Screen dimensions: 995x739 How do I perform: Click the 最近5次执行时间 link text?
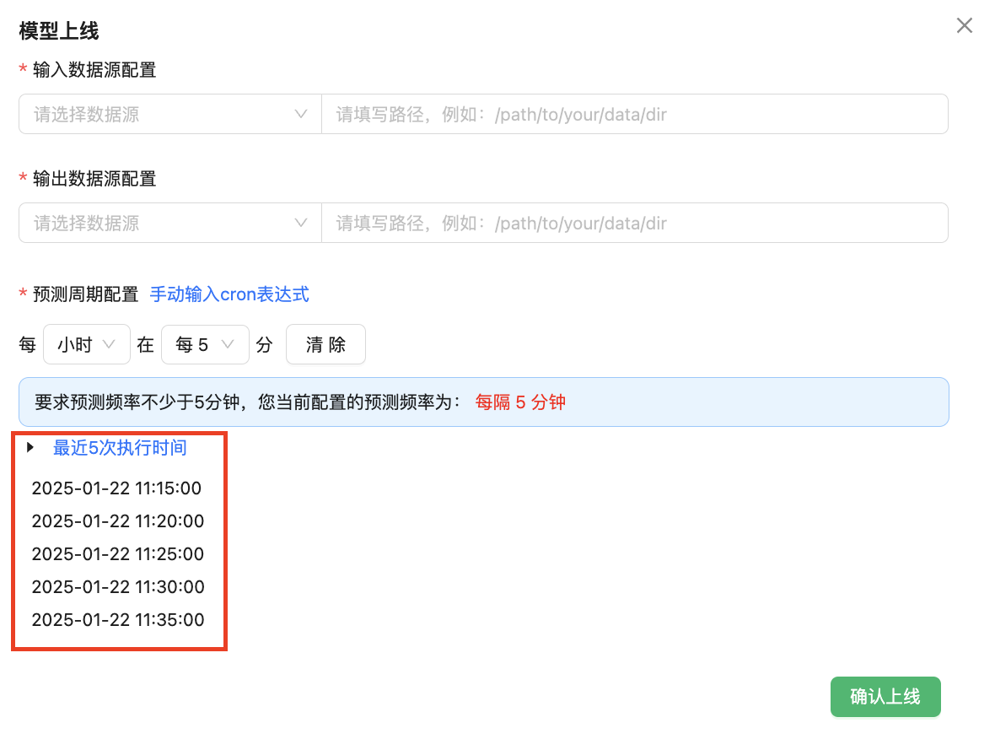(120, 448)
